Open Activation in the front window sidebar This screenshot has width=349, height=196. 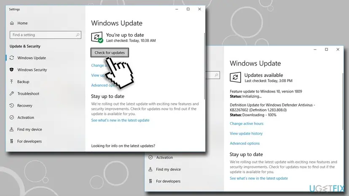(x=26, y=117)
